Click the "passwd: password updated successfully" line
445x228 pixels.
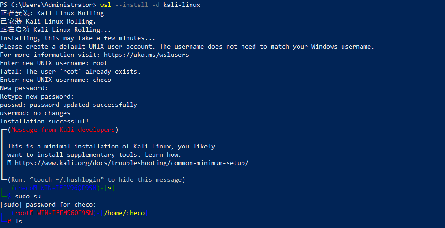69,105
